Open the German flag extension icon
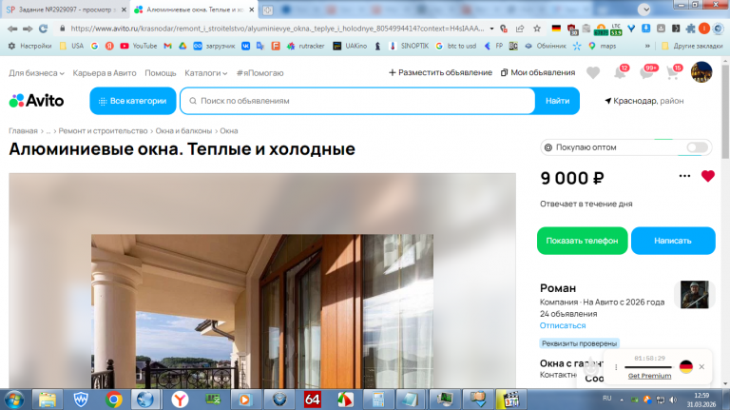Screen dimensions: 730x410 click(556, 29)
